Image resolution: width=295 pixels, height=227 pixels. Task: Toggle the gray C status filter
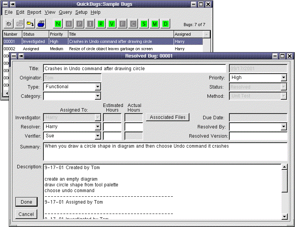[x=133, y=24]
